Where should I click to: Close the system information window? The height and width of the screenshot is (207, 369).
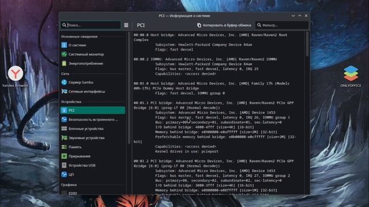pos(306,16)
